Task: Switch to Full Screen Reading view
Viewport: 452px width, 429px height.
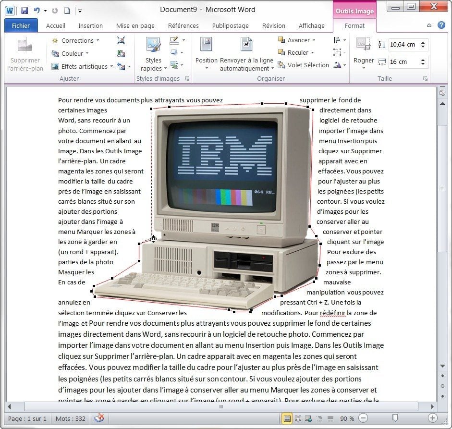Action: tap(298, 418)
